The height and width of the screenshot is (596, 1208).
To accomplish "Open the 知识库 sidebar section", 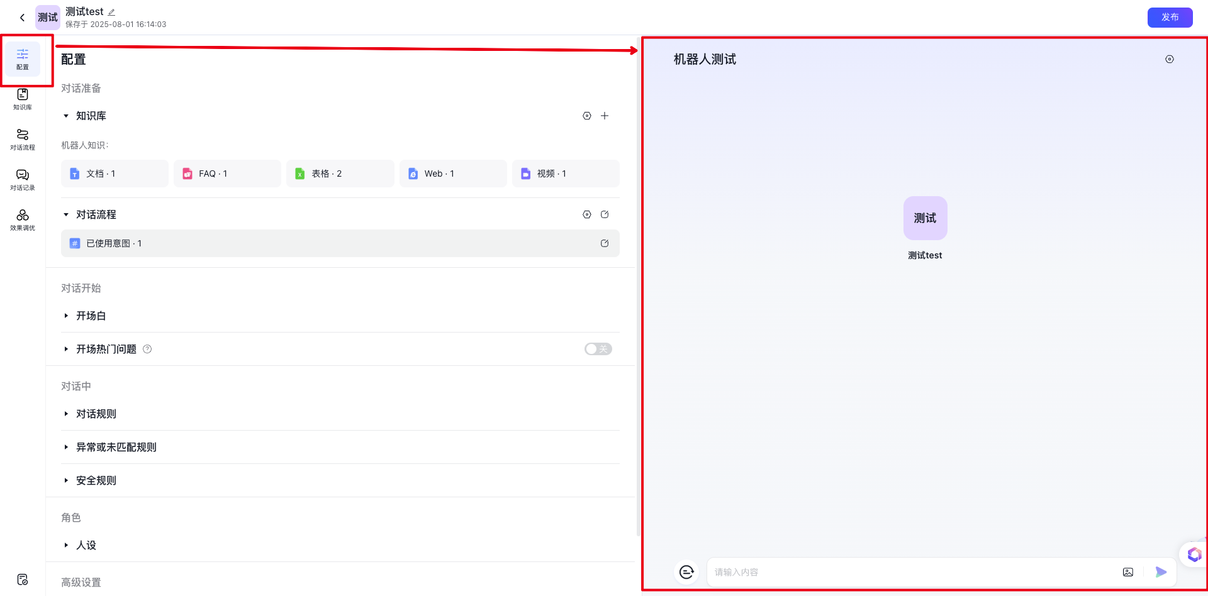I will click(x=23, y=99).
